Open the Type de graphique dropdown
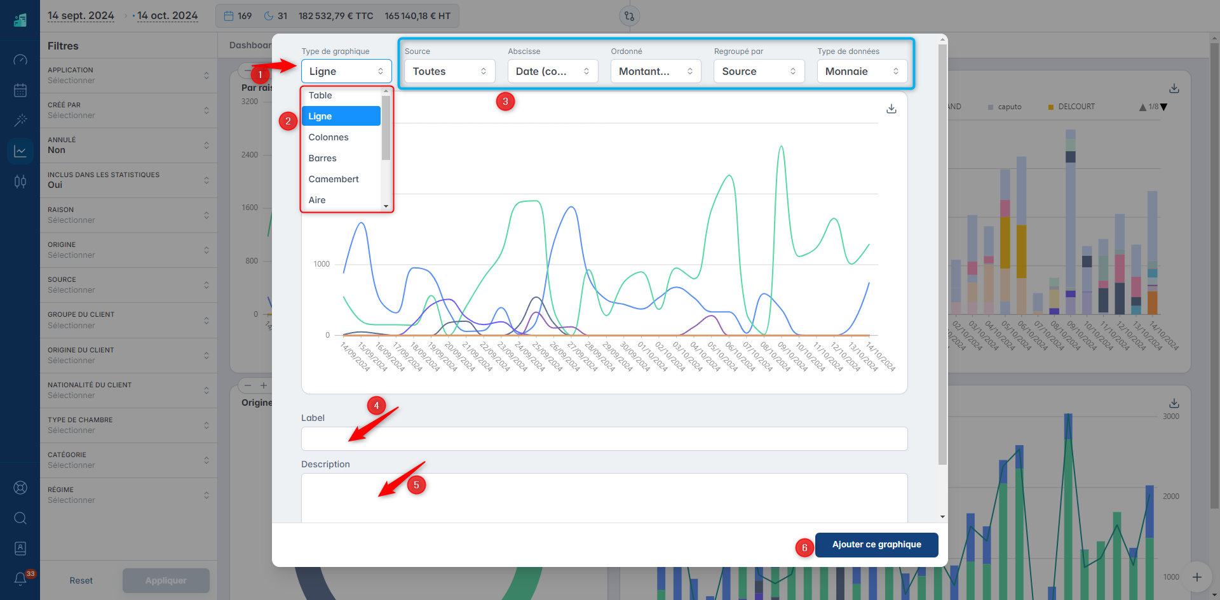 tap(346, 71)
